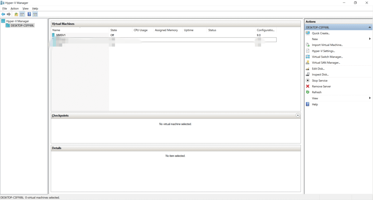Image resolution: width=373 pixels, height=200 pixels.
Task: Click Stop Service action
Action: (x=319, y=81)
